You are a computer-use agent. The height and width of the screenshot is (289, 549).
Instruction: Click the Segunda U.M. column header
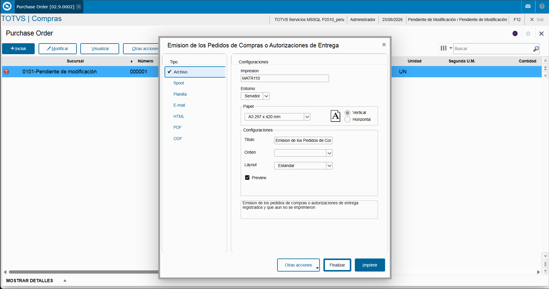[462, 61]
